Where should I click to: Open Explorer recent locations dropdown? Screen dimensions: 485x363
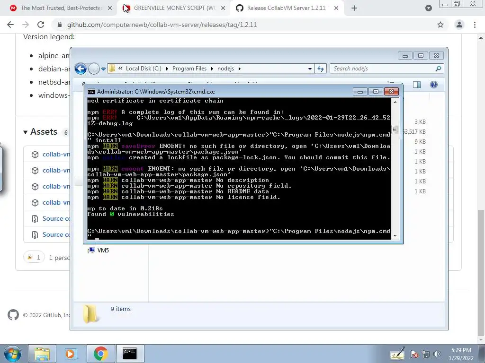pos(103,69)
